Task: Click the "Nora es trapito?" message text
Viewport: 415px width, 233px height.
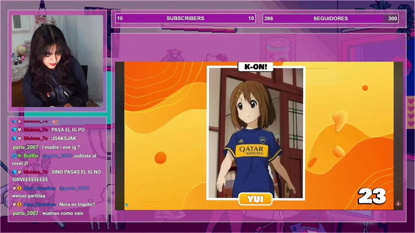Action: coord(77,204)
